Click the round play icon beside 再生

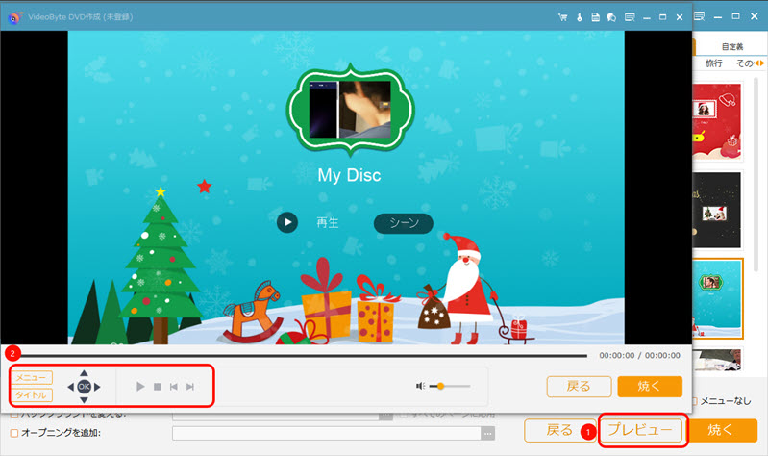click(x=287, y=222)
